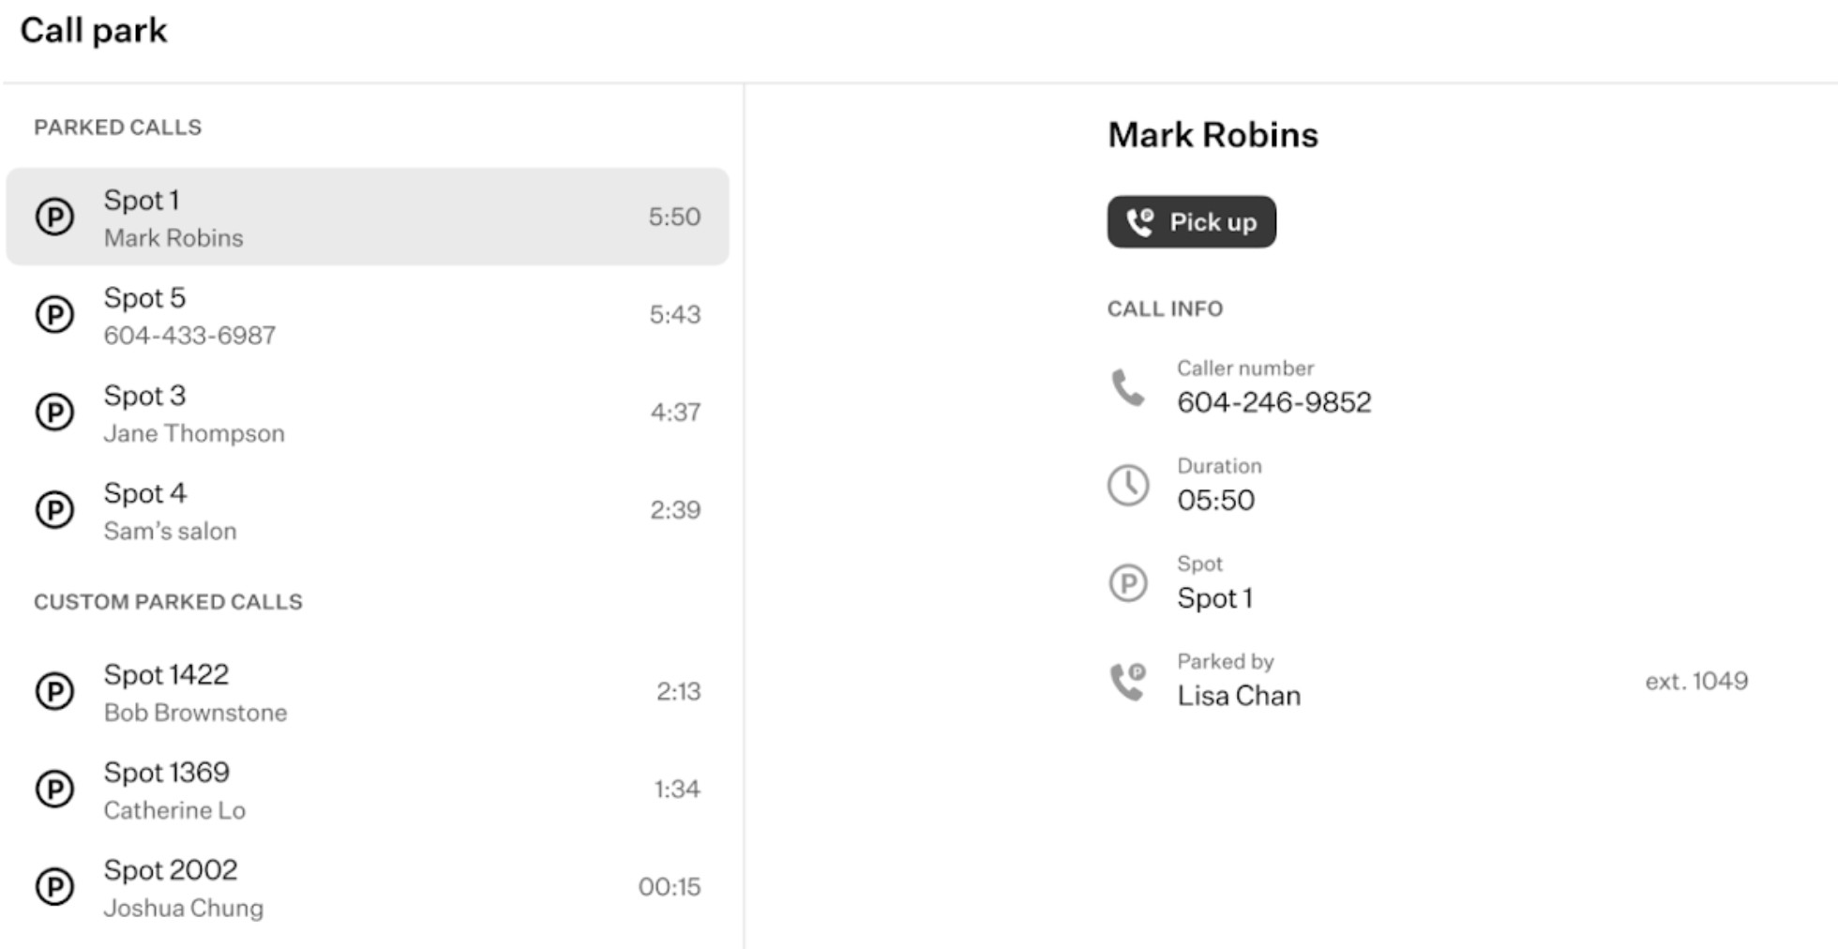Click the parking icon next to Catherine Lo
Image resolution: width=1838 pixels, height=949 pixels.
pos(54,789)
